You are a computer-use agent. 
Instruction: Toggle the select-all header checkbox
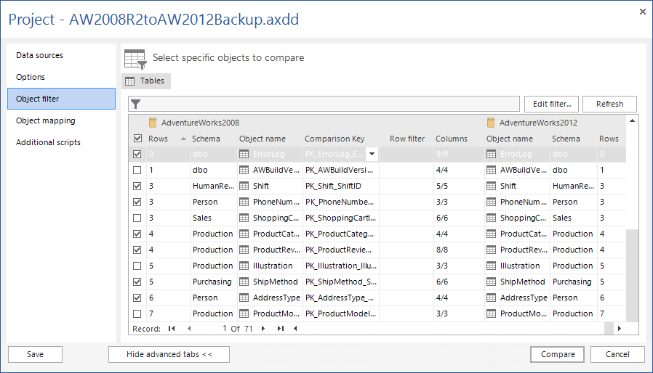coord(137,139)
